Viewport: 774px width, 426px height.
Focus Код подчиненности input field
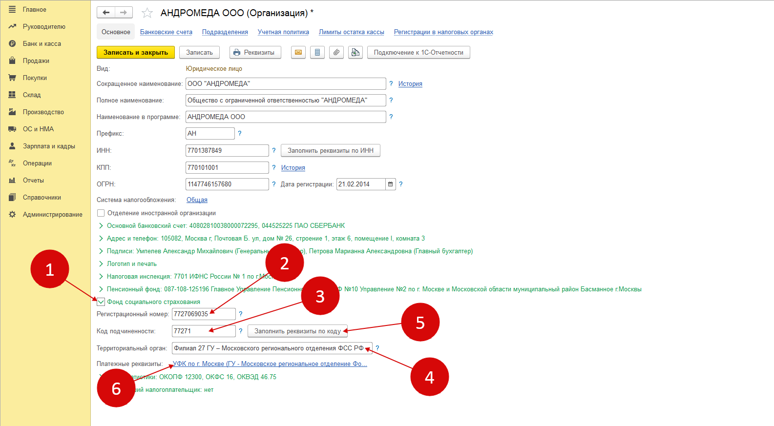204,331
